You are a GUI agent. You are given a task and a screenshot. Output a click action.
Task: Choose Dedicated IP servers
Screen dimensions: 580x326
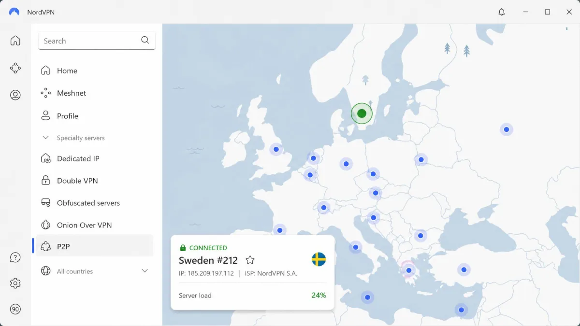[95, 158]
